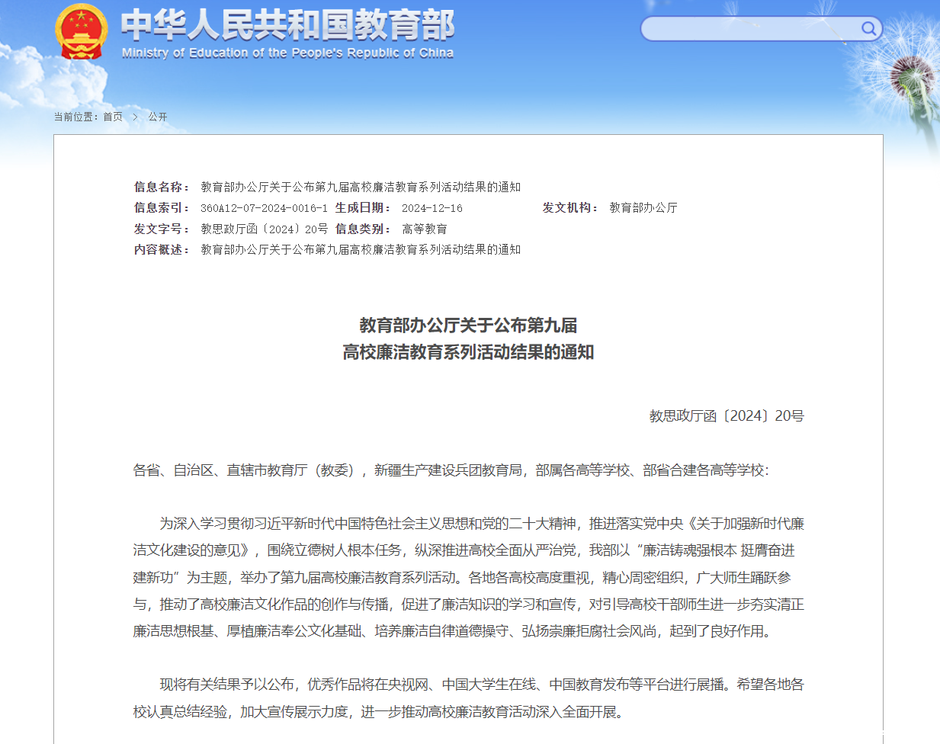The image size is (940, 744).
Task: Click the 内容概述 summary text
Action: [x=360, y=249]
